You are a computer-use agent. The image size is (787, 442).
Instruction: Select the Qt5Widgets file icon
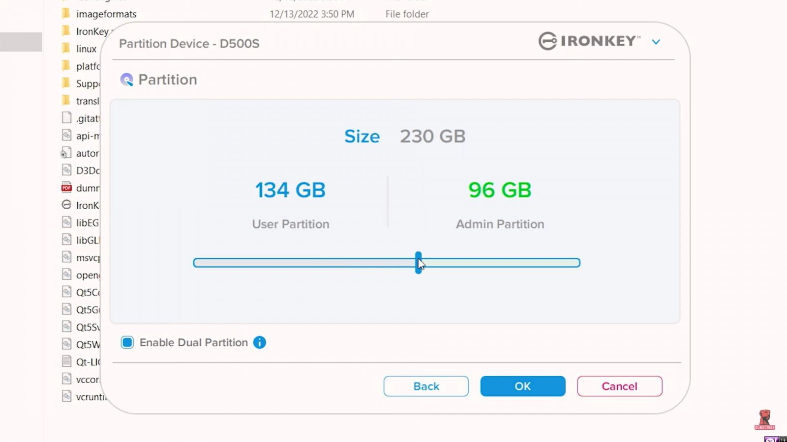click(x=66, y=344)
